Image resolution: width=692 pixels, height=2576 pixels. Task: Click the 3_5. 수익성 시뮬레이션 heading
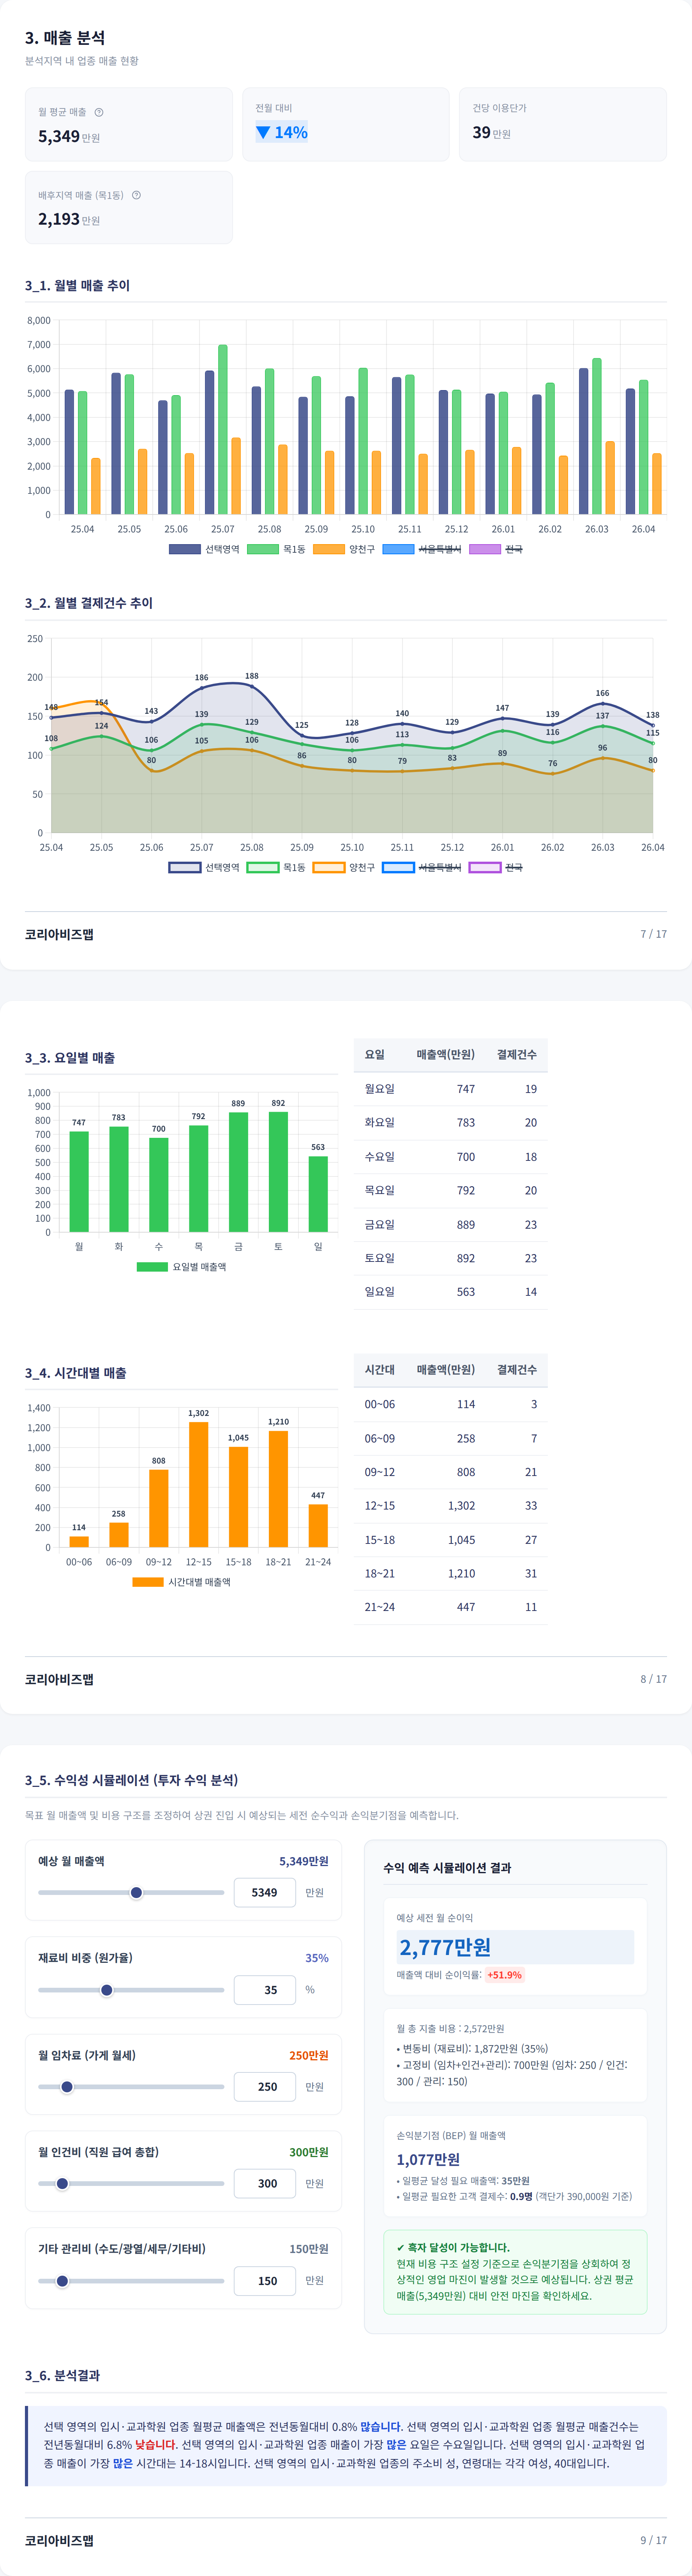click(132, 1780)
